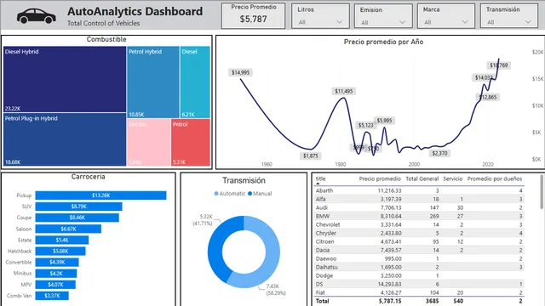This screenshot has width=545, height=306.
Task: Select the Petrol Hybrid treemap tile
Action: (x=153, y=82)
